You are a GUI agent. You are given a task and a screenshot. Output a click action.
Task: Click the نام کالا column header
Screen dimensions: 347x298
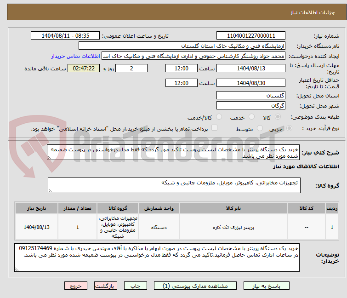point(233,208)
